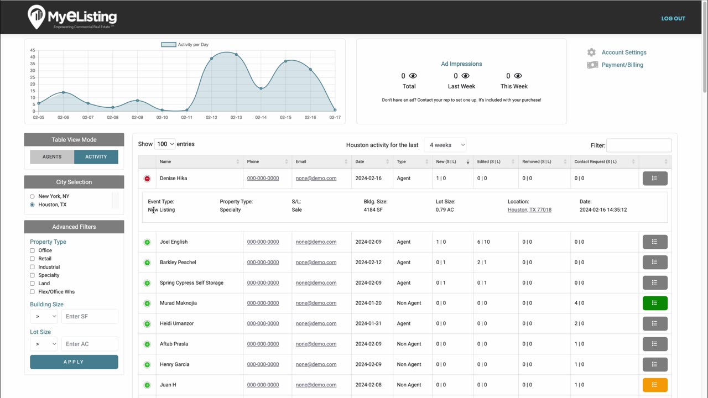Expand Joel English row details

[147, 242]
